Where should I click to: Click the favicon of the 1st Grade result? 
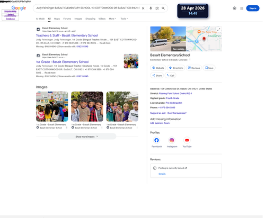(38, 56)
